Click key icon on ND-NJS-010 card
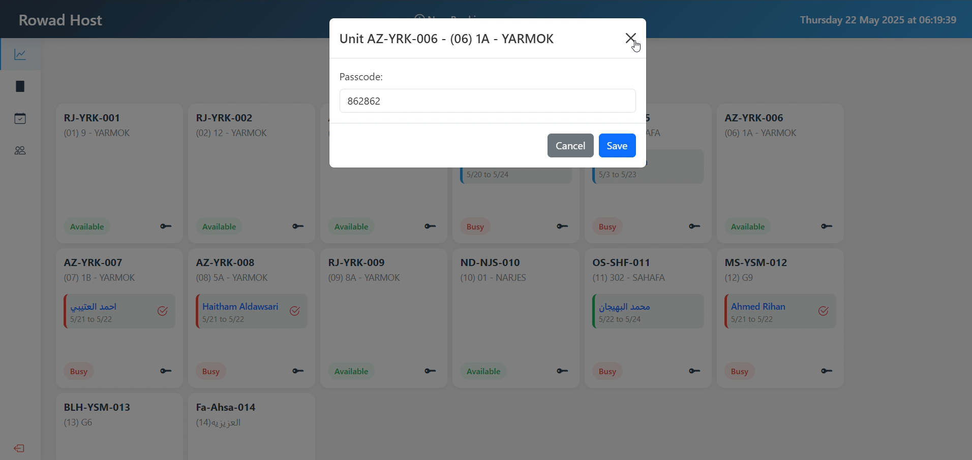 [562, 371]
